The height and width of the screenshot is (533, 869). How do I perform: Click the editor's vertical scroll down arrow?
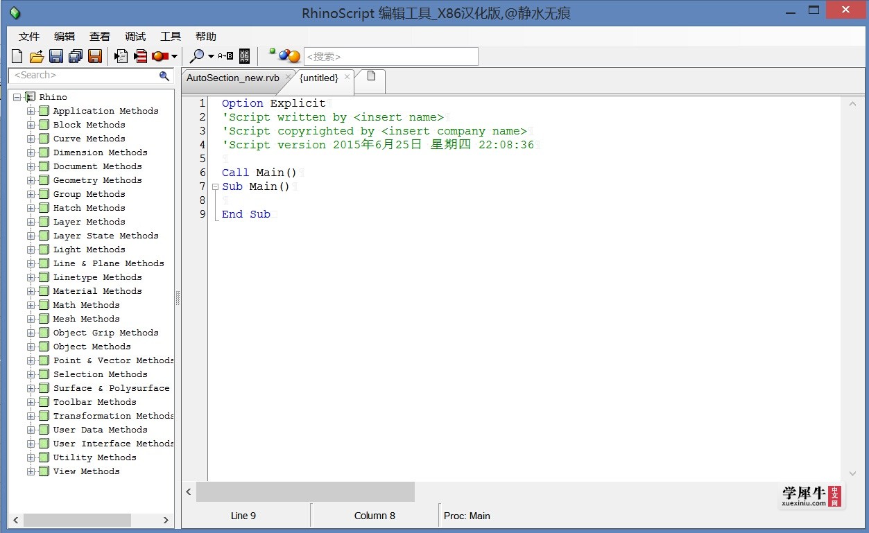(x=852, y=474)
